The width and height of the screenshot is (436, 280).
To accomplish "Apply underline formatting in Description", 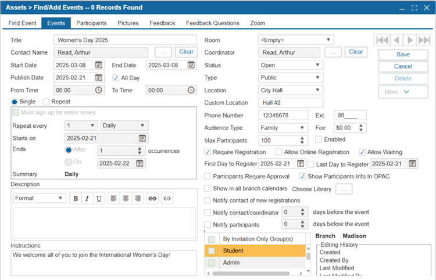I will click(x=99, y=198).
